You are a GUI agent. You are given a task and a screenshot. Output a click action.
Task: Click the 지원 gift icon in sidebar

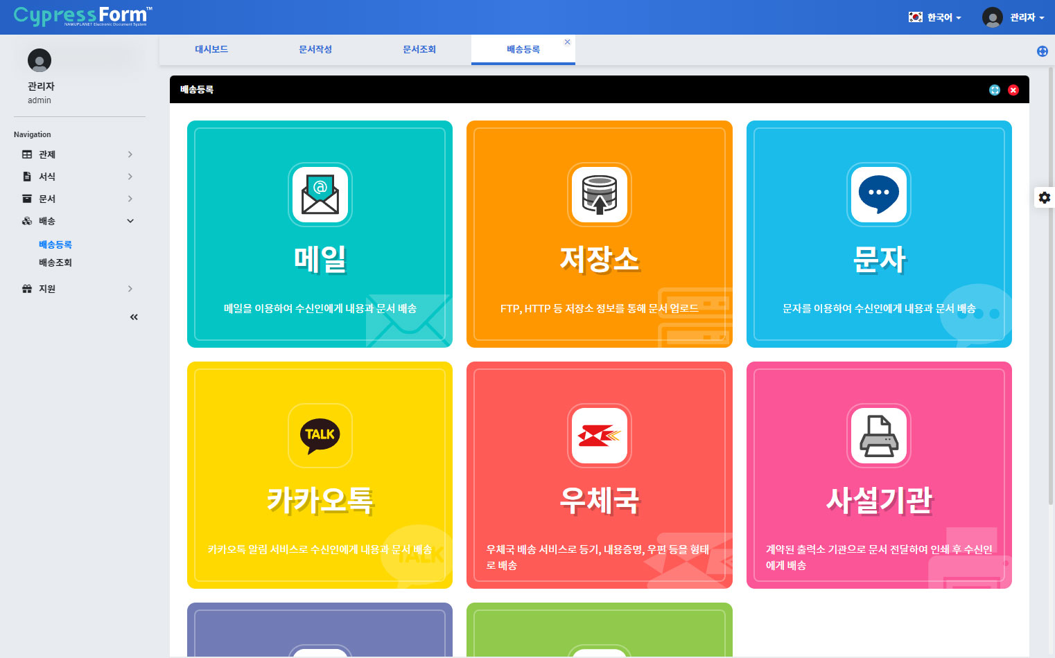(27, 289)
